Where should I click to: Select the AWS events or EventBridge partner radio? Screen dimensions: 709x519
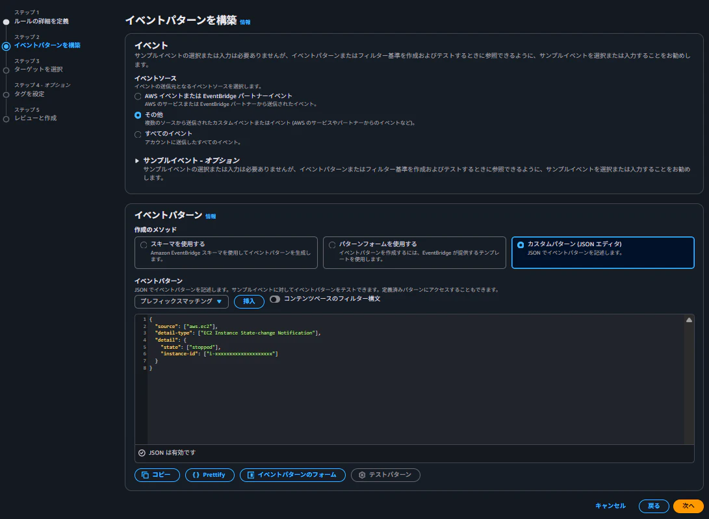click(x=138, y=96)
